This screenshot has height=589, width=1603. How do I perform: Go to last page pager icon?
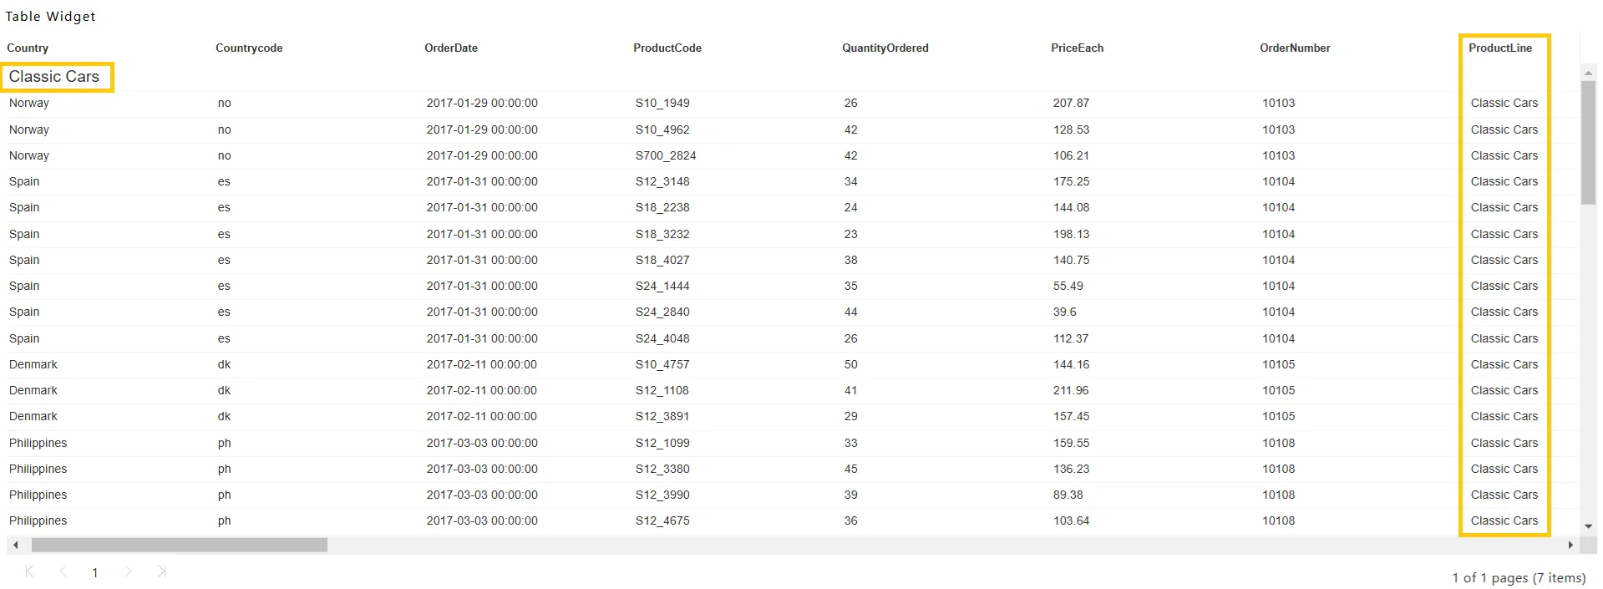[161, 571]
